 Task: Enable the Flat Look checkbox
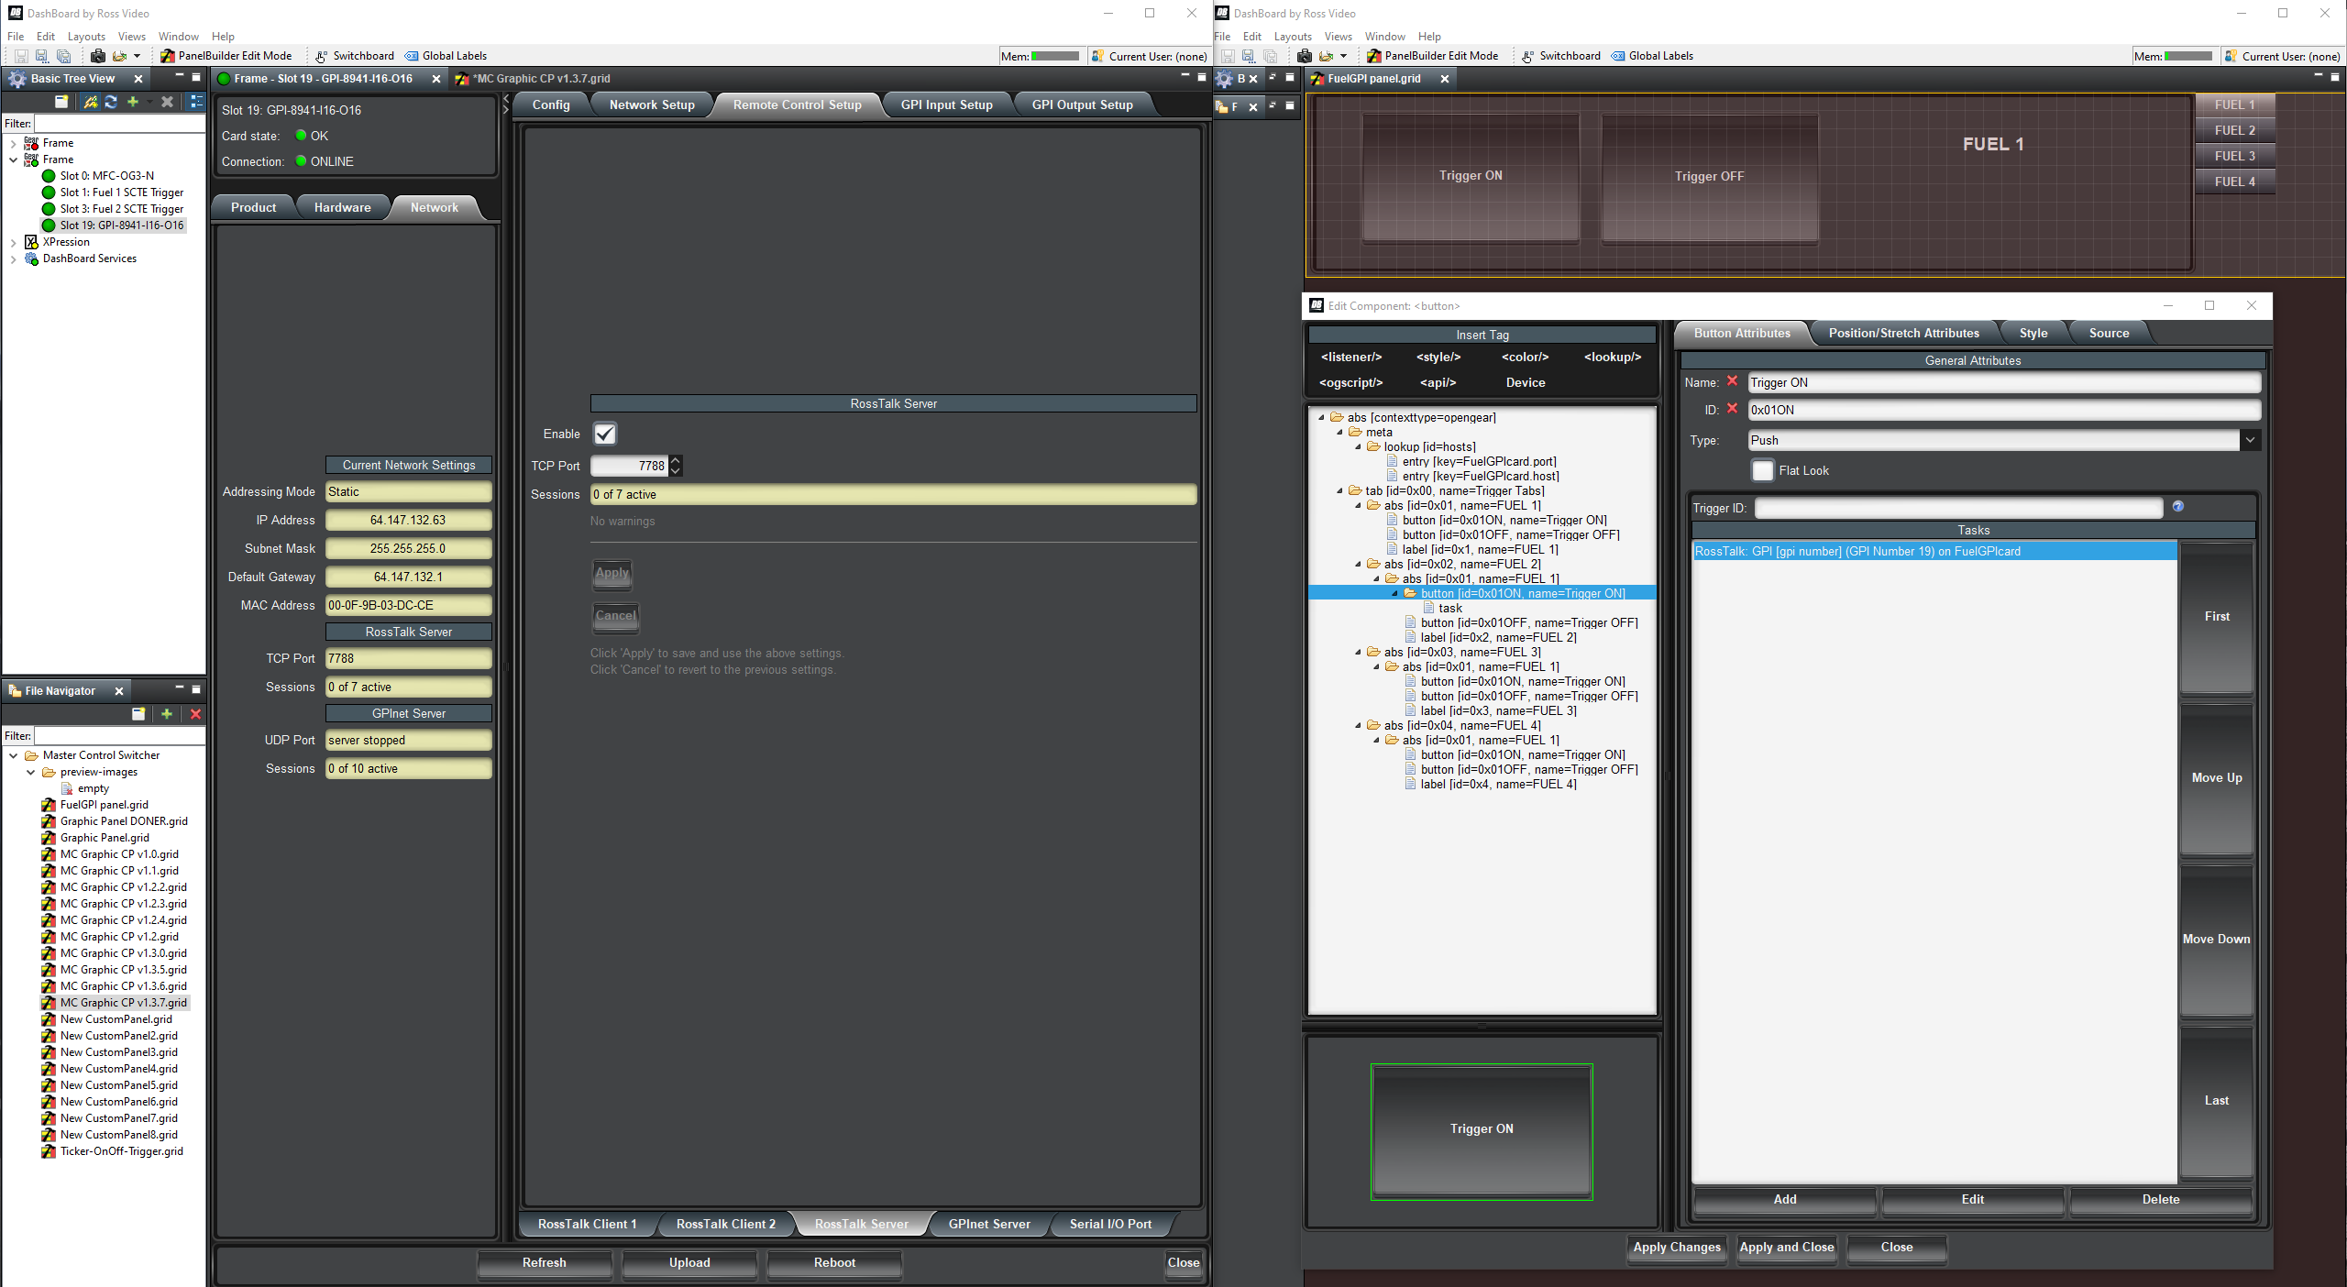[x=1762, y=470]
